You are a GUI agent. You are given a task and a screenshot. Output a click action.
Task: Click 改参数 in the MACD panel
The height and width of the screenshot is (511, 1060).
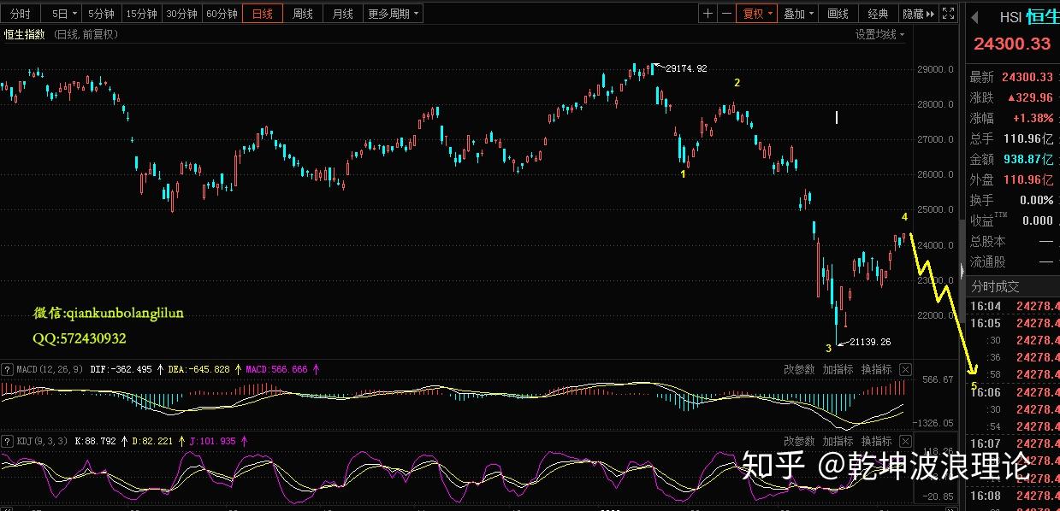799,370
